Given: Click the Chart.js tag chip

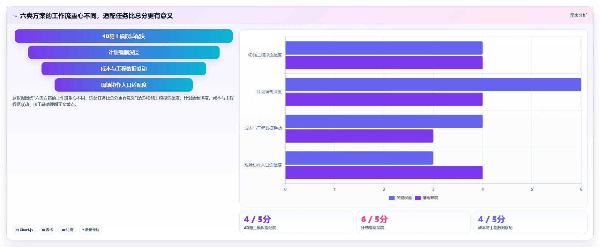Looking at the screenshot, I should pyautogui.click(x=24, y=230).
